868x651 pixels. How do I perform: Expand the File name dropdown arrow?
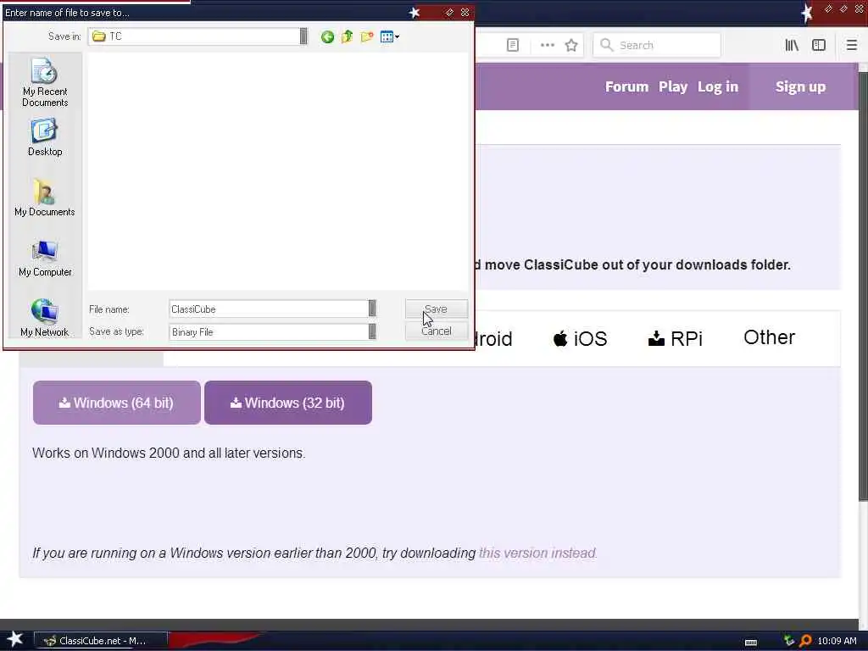tap(372, 309)
